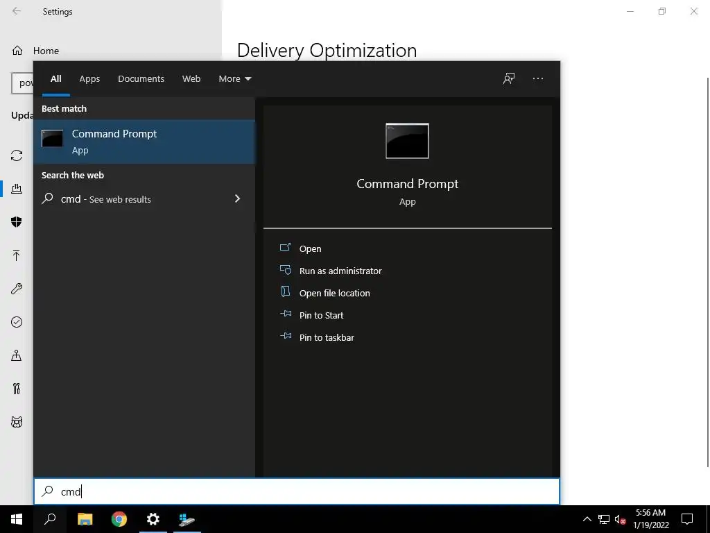Click the Home icon in Settings
The image size is (710, 533).
pos(17,50)
